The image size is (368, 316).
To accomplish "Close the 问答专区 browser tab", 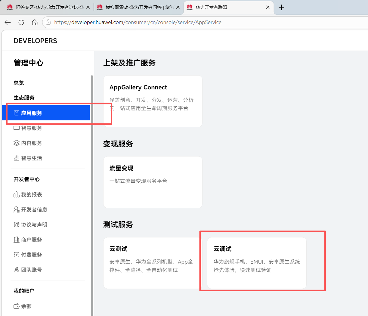I will tap(88, 7).
